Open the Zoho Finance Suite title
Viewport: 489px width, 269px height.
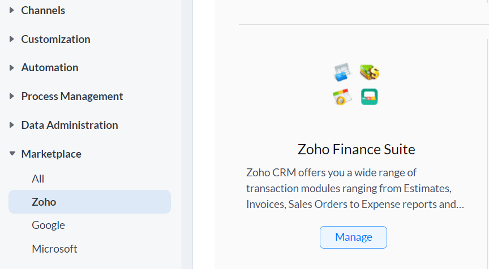coord(356,149)
